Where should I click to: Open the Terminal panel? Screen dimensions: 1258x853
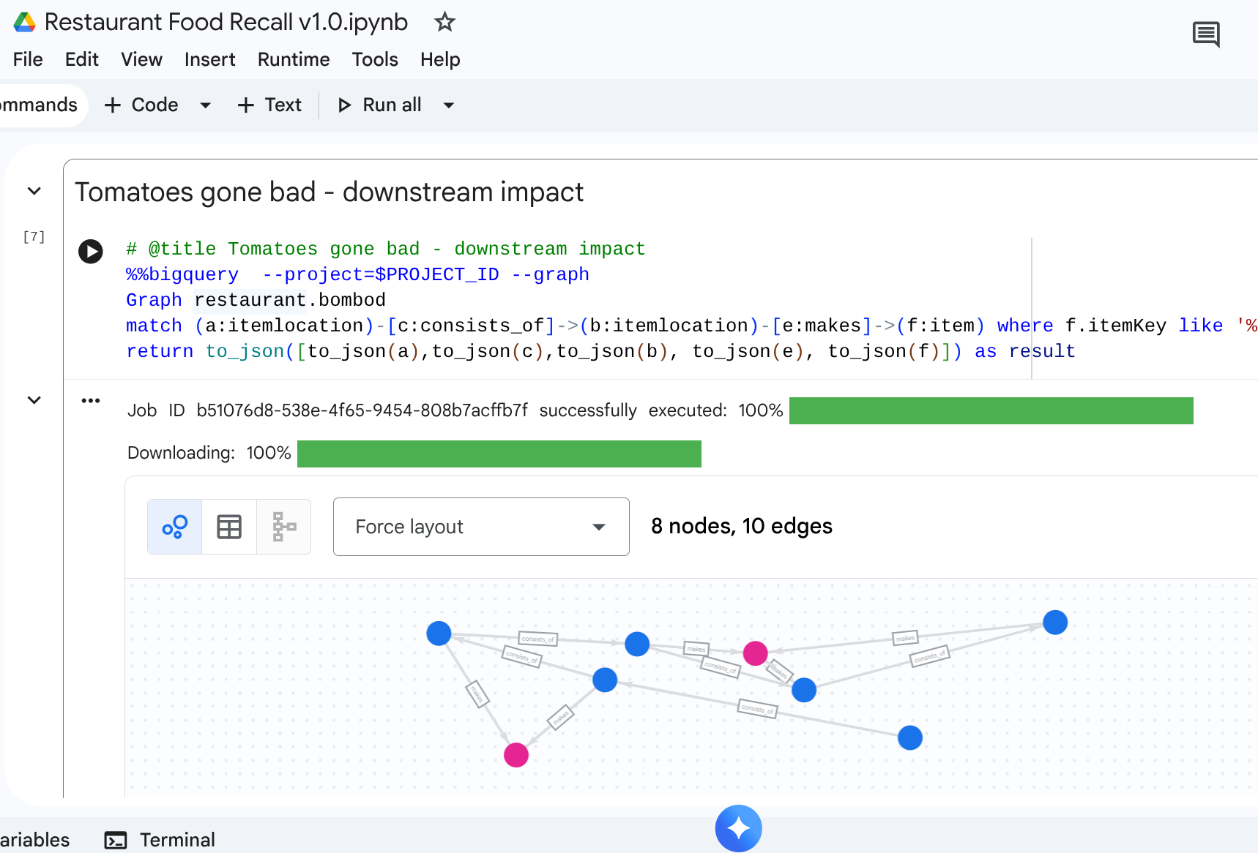point(160,840)
